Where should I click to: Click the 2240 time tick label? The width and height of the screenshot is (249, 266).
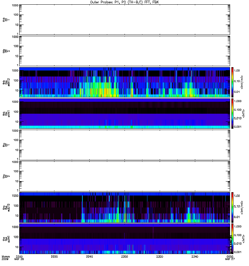[89, 256]
